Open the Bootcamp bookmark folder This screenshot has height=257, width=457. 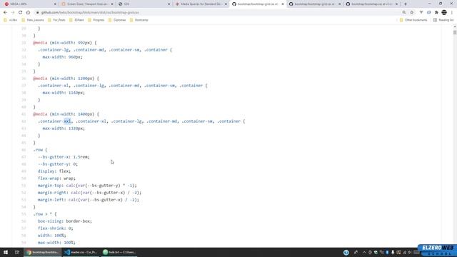tap(139, 20)
